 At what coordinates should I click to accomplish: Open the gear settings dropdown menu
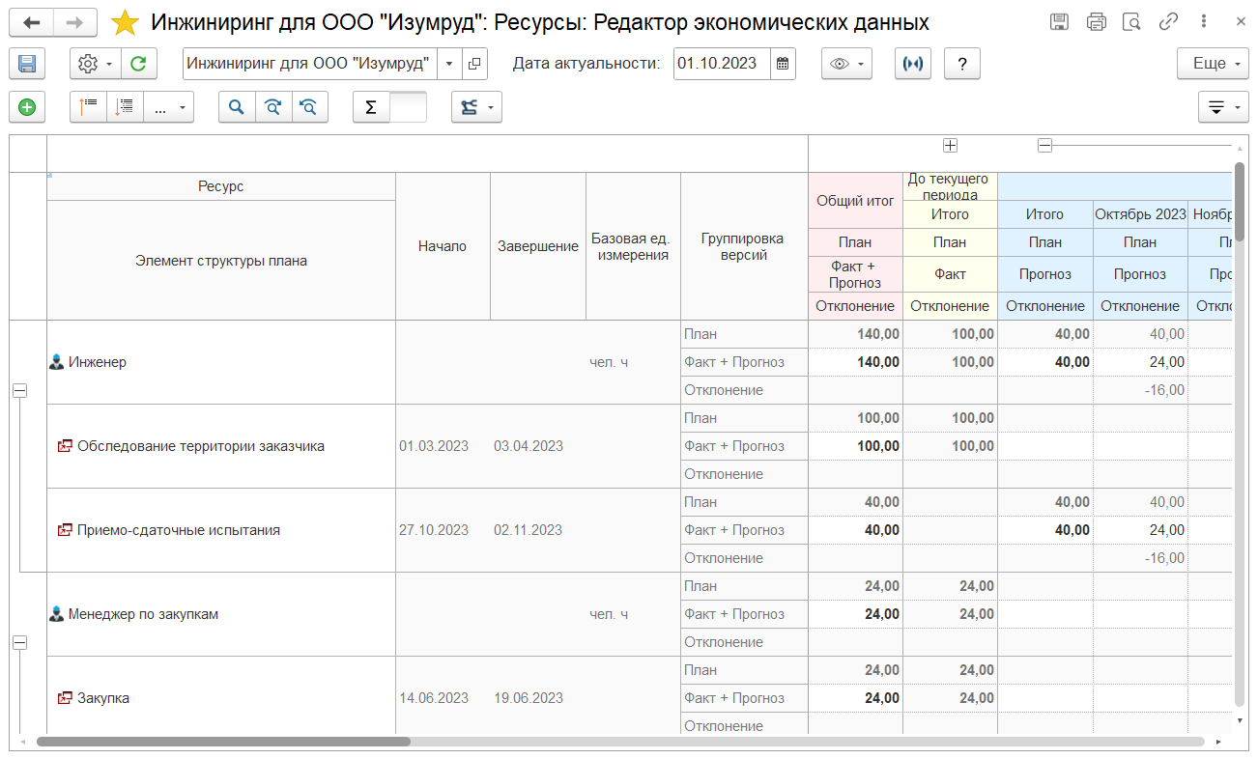[95, 64]
